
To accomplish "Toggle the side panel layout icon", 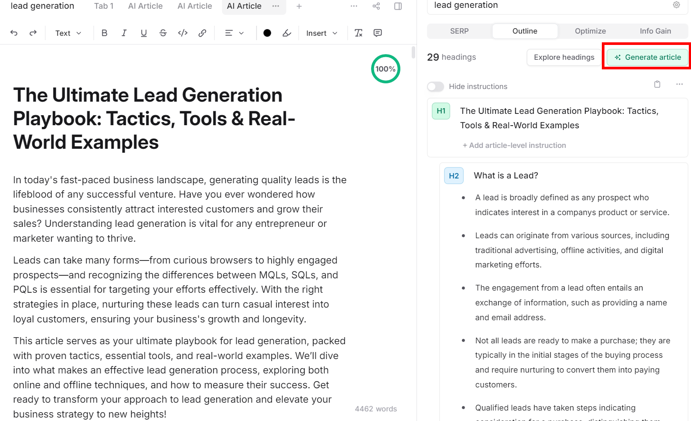I will click(398, 6).
